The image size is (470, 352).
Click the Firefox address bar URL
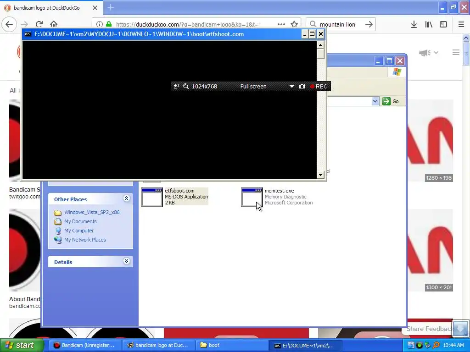point(188,25)
